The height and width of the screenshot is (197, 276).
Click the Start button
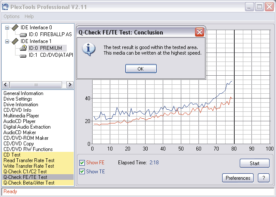pos(254,163)
